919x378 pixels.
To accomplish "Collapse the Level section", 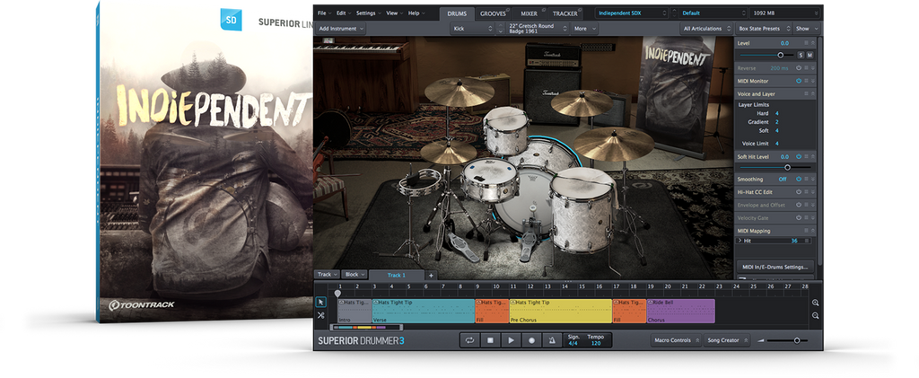I will coord(812,43).
